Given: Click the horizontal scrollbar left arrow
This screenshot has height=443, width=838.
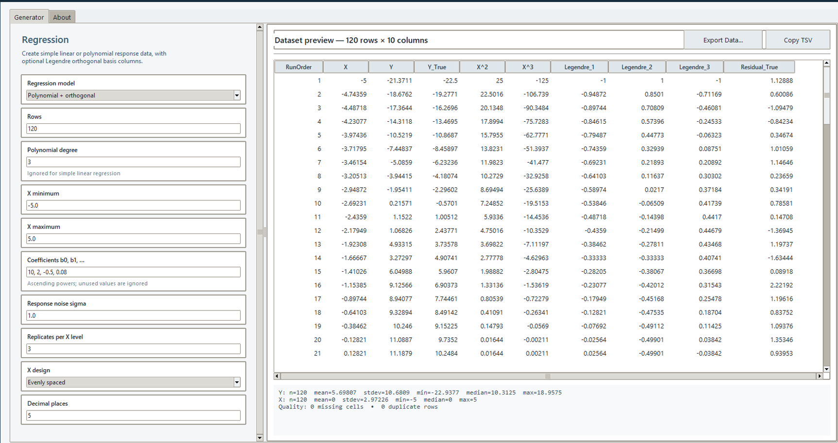Looking at the screenshot, I should point(277,376).
